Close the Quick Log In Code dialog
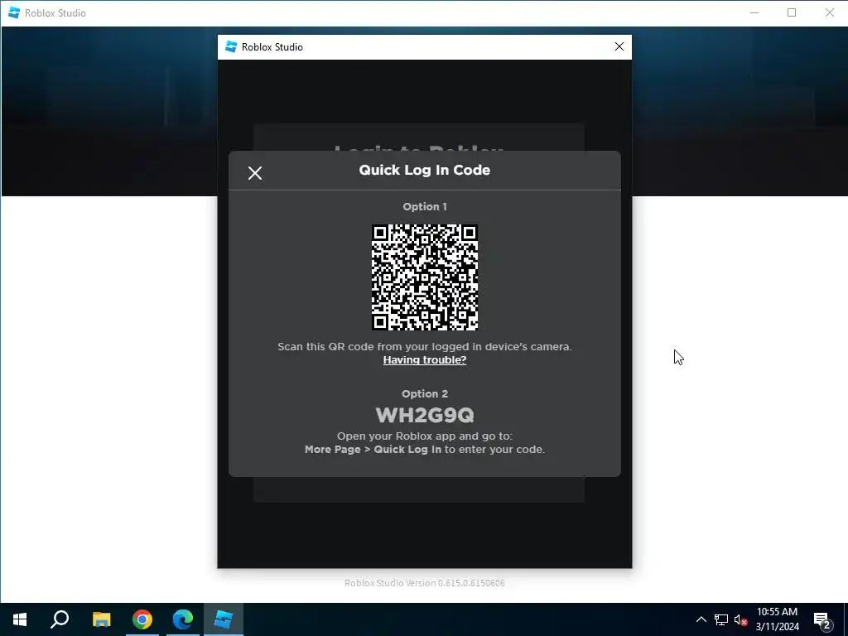Image resolution: width=848 pixels, height=636 pixels. 255,173
